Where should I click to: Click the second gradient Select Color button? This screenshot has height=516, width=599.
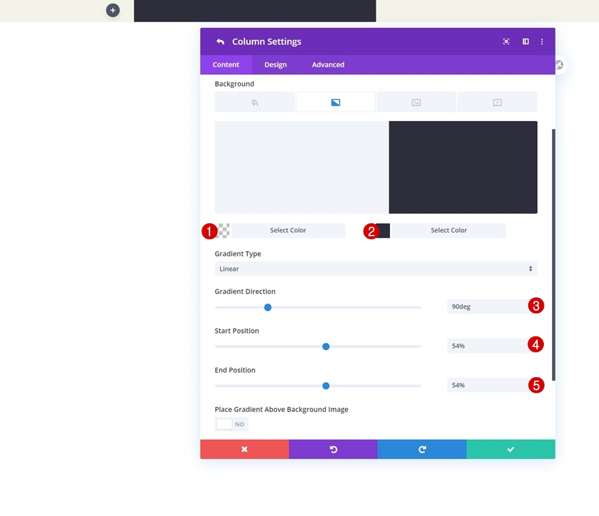pyautogui.click(x=449, y=230)
